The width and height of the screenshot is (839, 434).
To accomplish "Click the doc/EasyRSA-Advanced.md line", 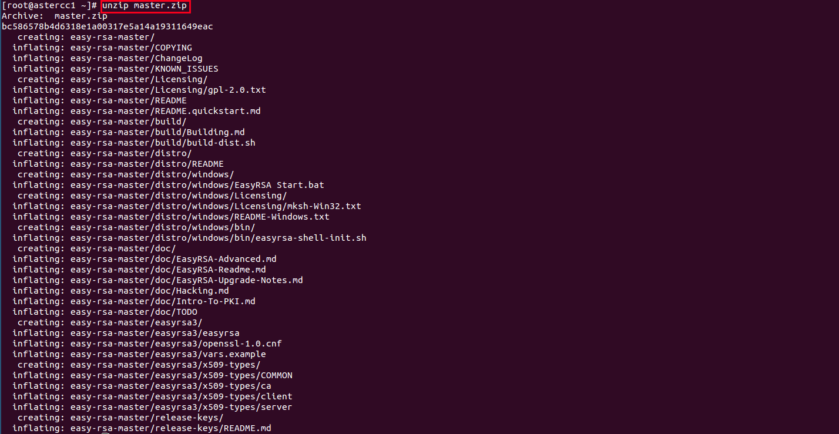I will tap(145, 260).
